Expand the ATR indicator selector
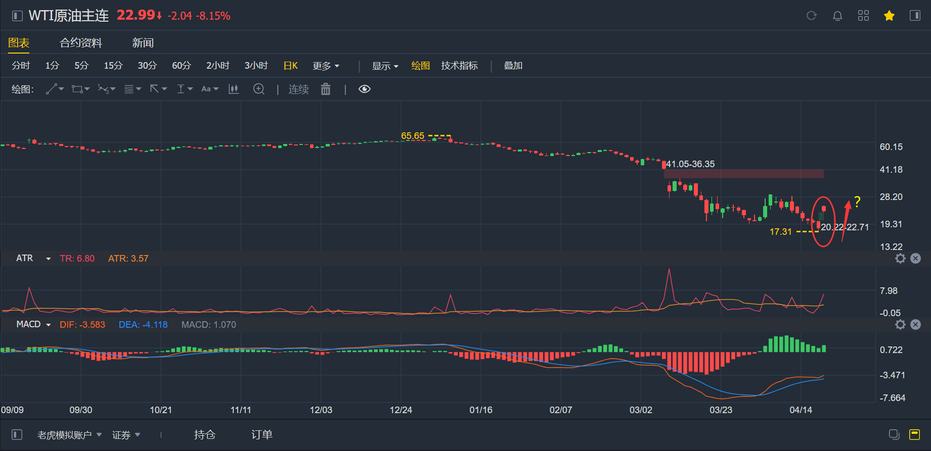The width and height of the screenshot is (931, 451). 48,259
